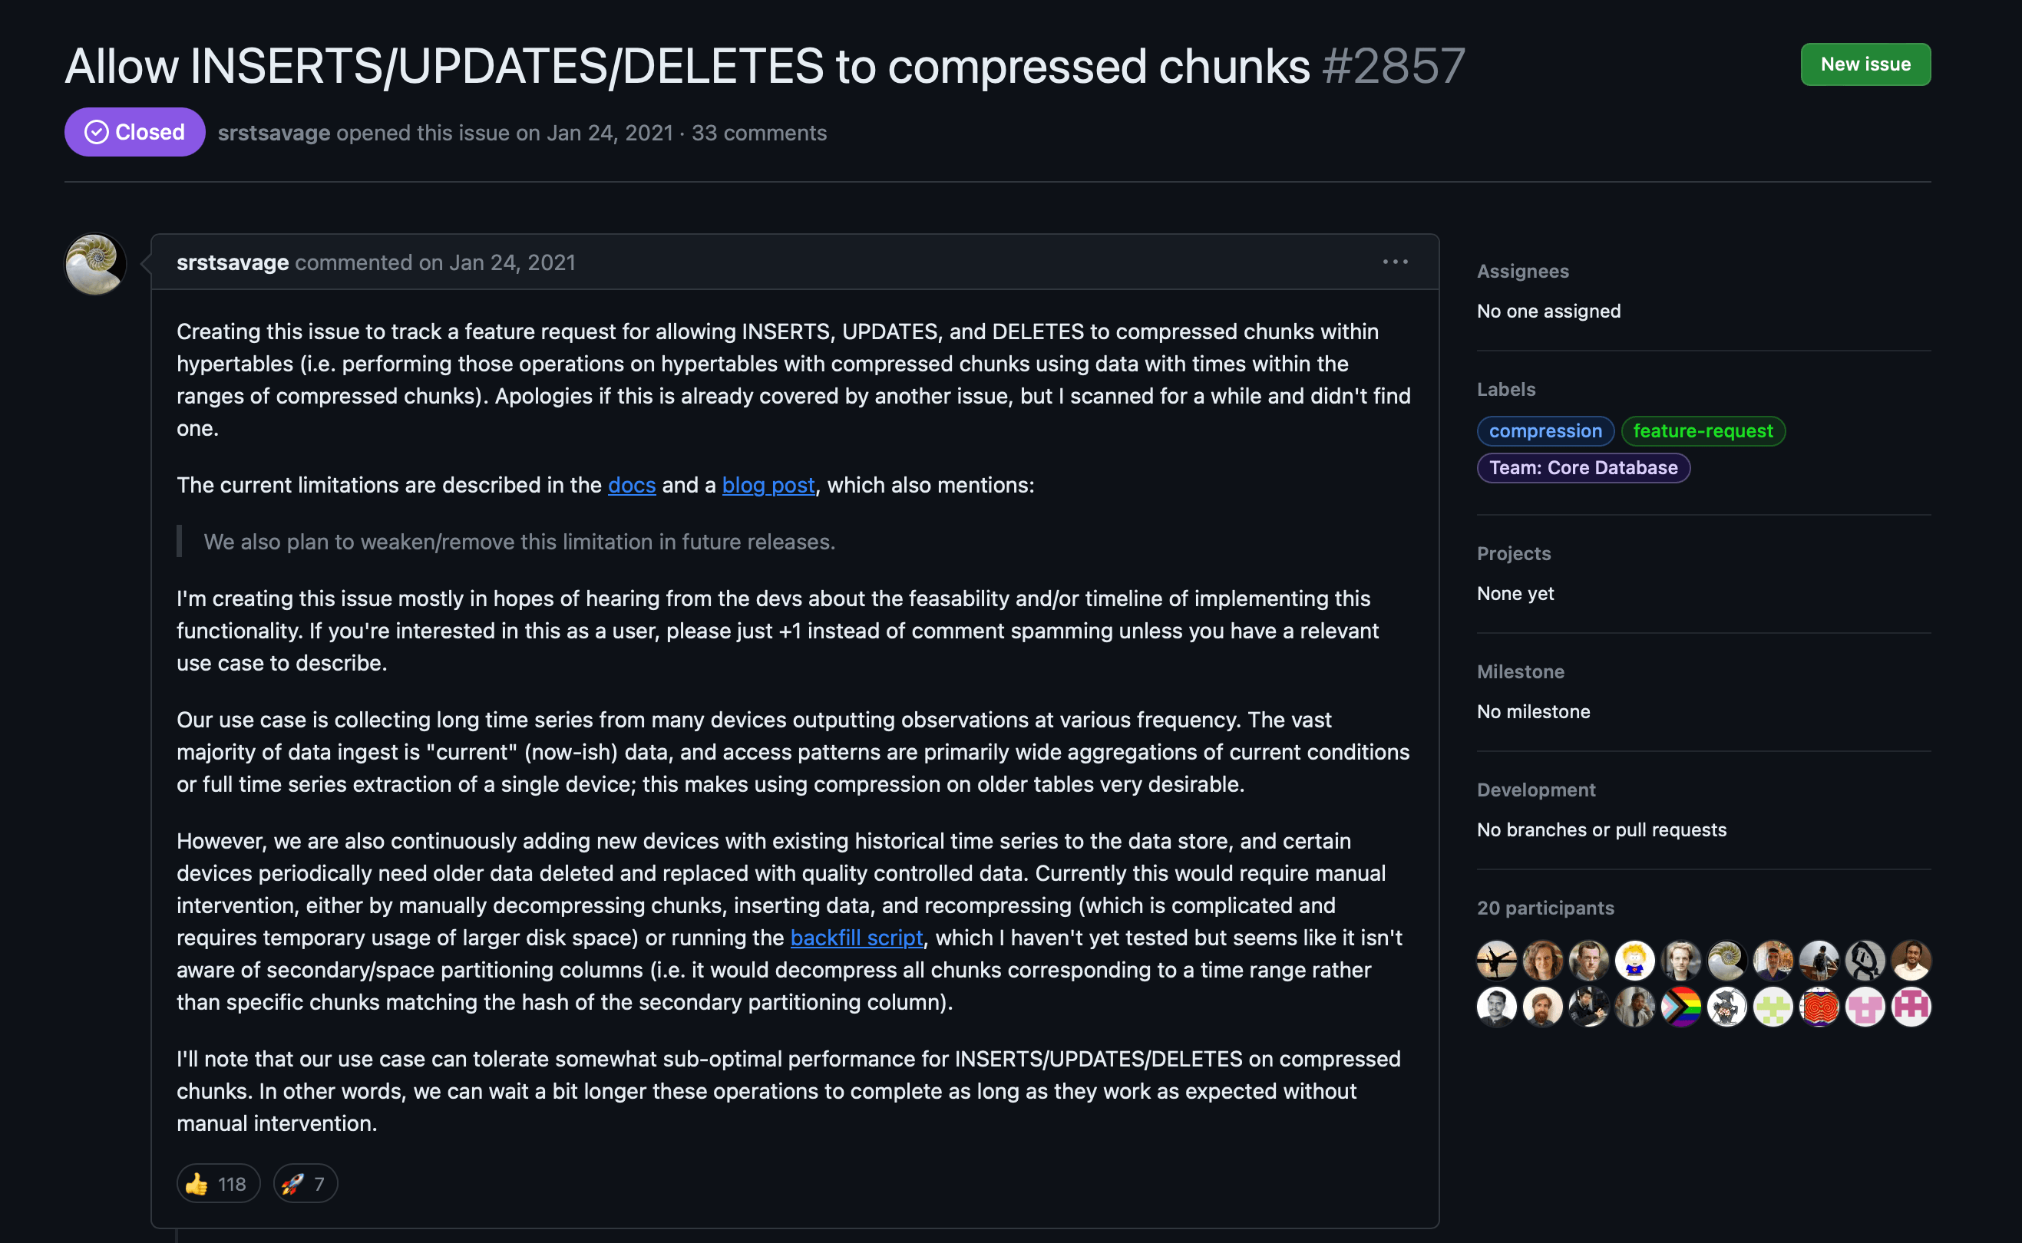
Task: Click the red spiral identicon participant avatar
Action: (1819, 1006)
